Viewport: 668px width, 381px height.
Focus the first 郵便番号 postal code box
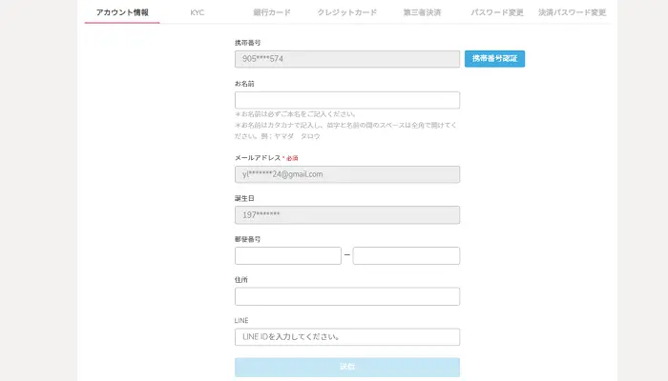tap(287, 255)
